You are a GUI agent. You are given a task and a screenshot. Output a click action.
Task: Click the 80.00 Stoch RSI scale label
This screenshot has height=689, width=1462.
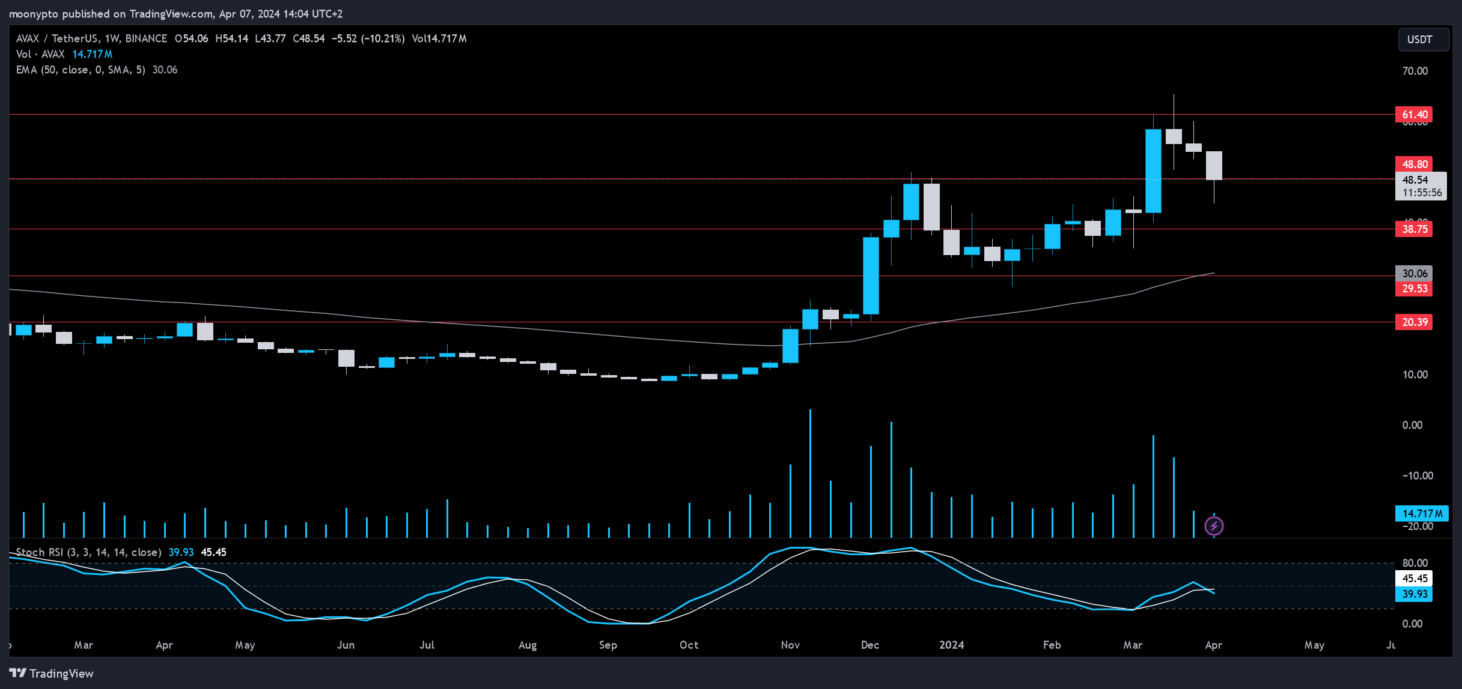point(1415,563)
